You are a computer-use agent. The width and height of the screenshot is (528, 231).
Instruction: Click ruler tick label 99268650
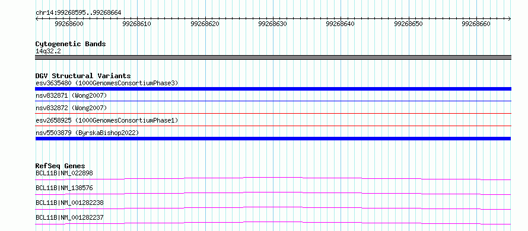(x=408, y=24)
